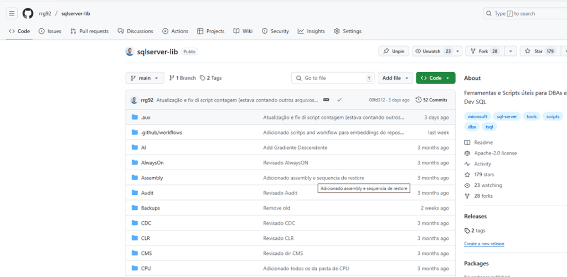567x277 pixels.
Task: Click the 1 Branch link
Action: pos(182,78)
